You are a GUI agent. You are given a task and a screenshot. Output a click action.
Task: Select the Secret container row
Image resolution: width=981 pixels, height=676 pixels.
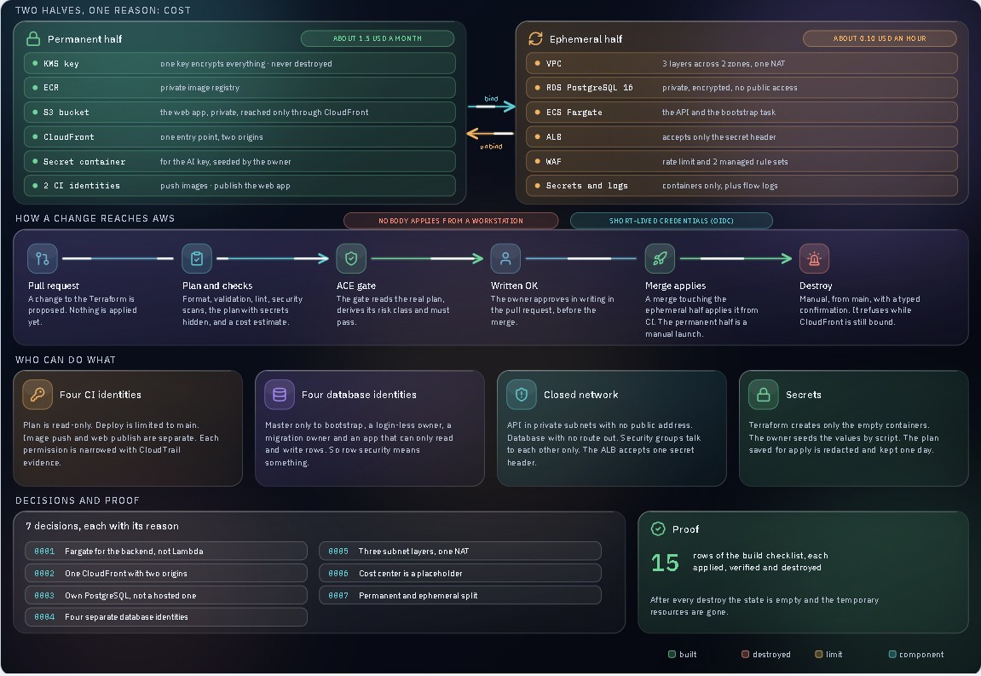pyautogui.click(x=240, y=161)
